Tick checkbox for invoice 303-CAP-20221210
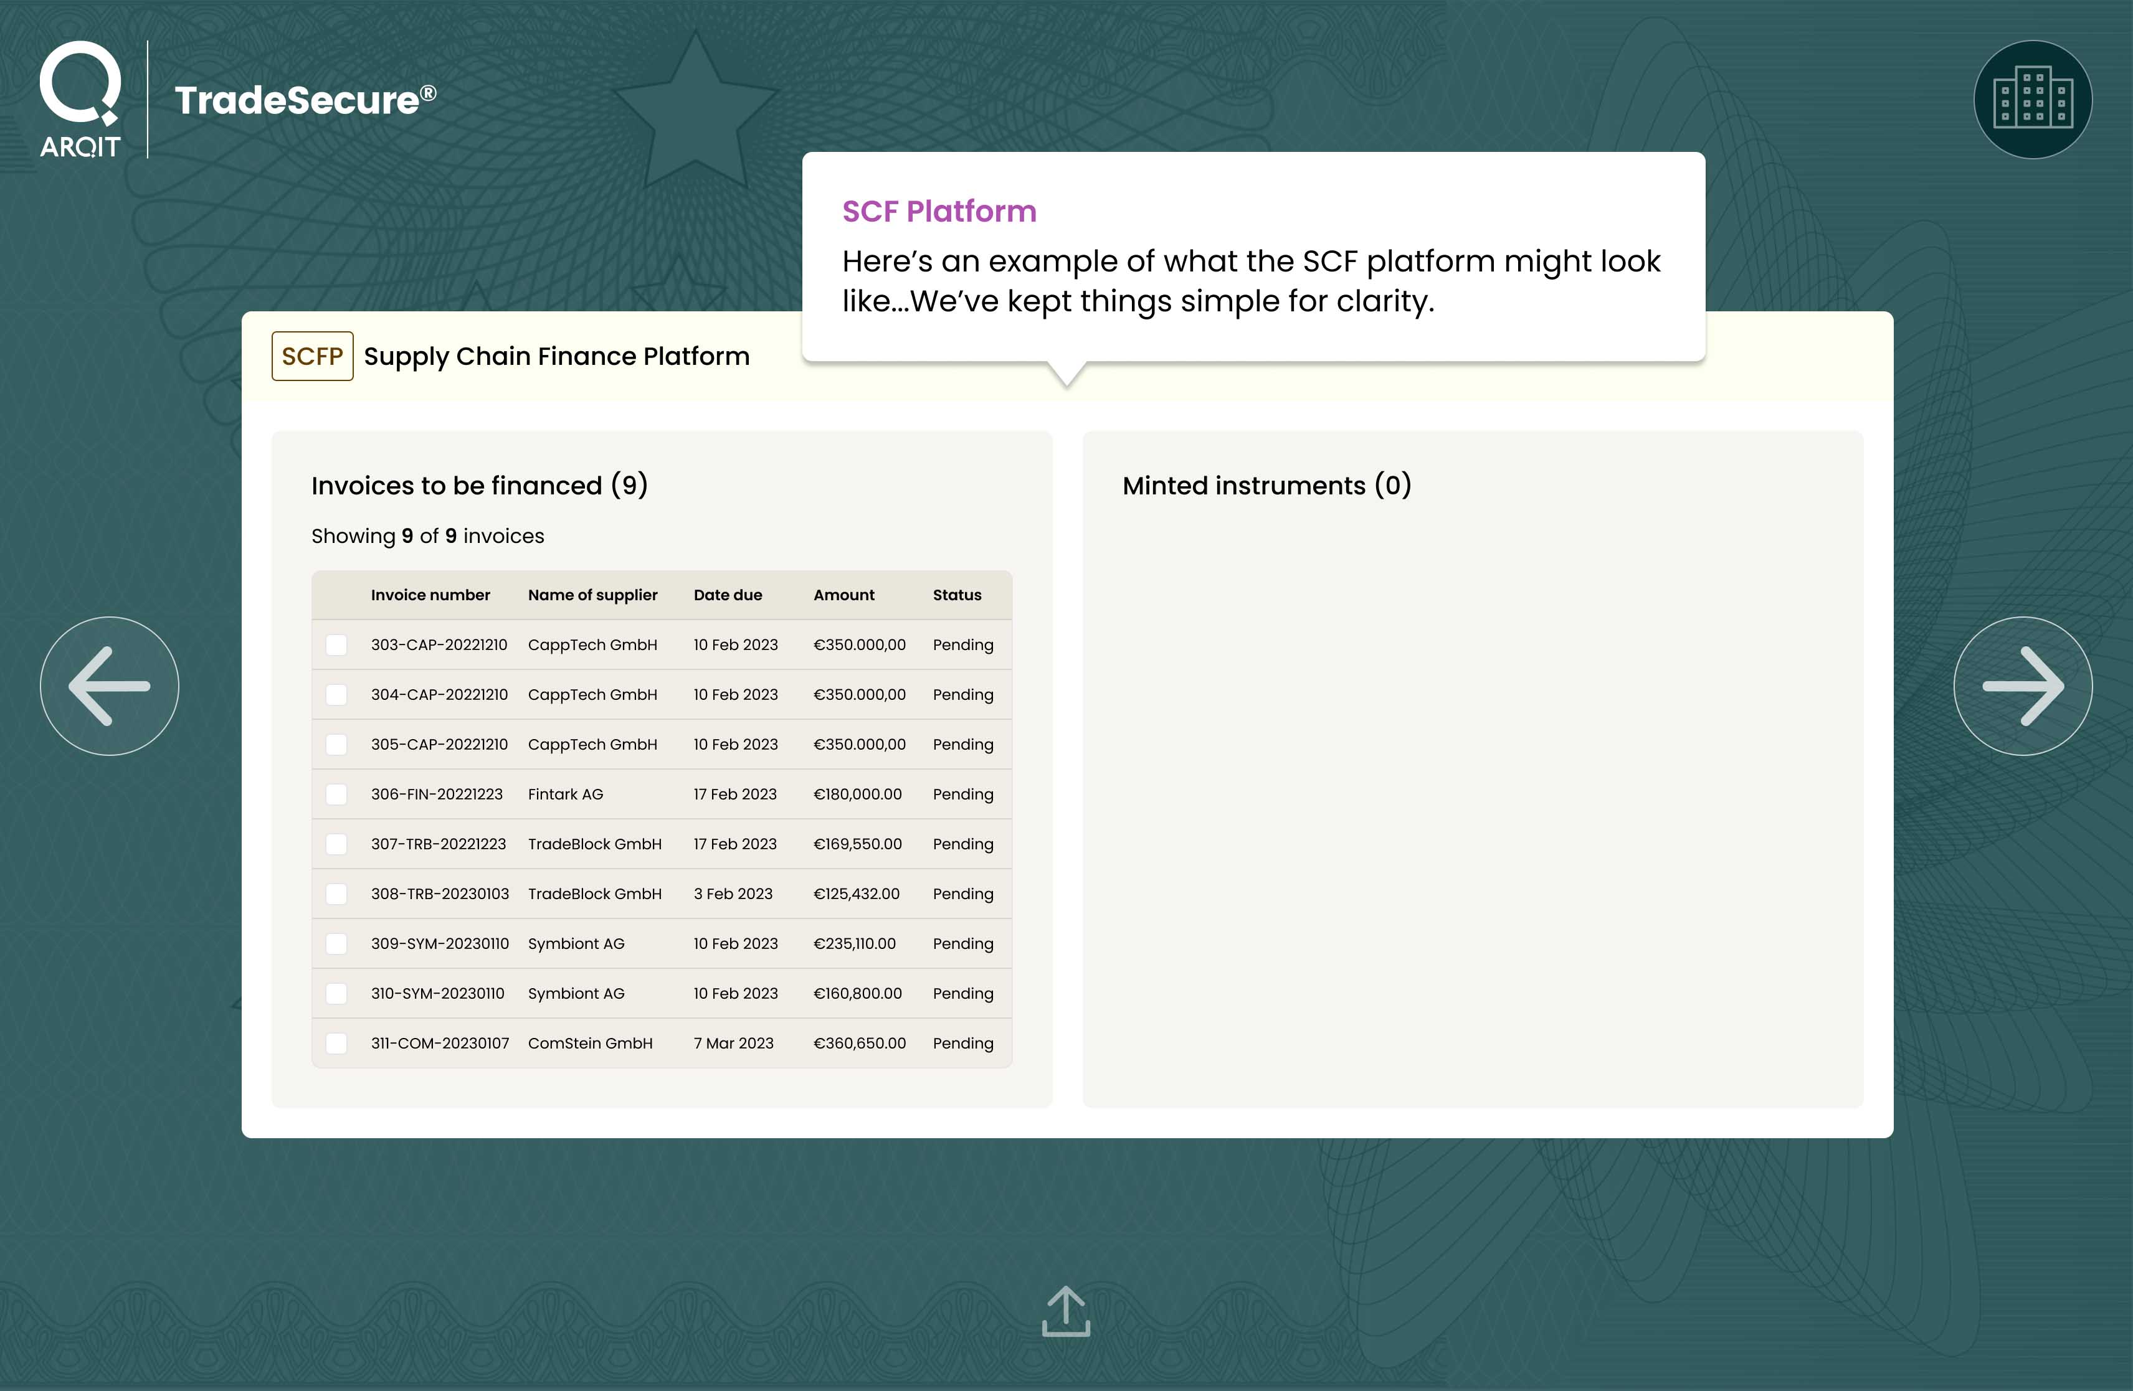 pos(336,645)
